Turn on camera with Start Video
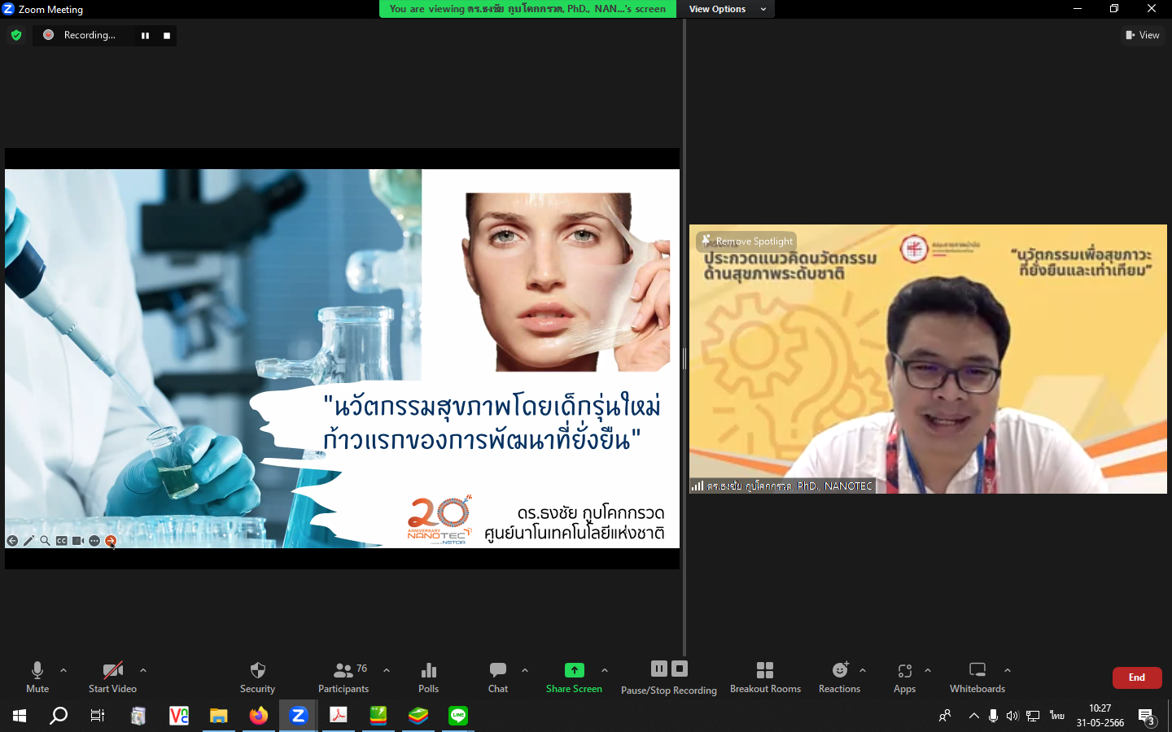 (x=112, y=677)
